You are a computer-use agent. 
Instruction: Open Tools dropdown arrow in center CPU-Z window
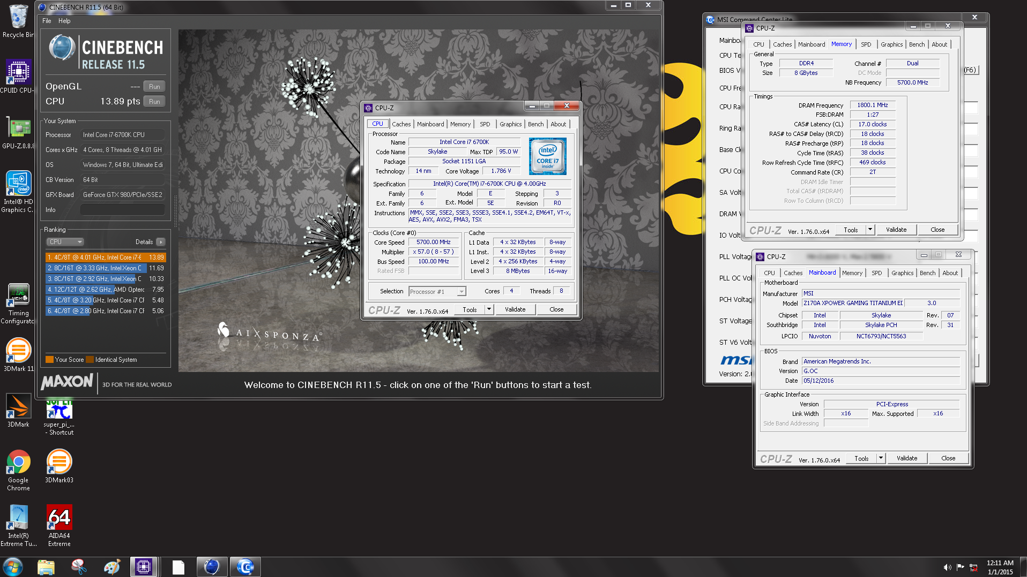point(489,309)
